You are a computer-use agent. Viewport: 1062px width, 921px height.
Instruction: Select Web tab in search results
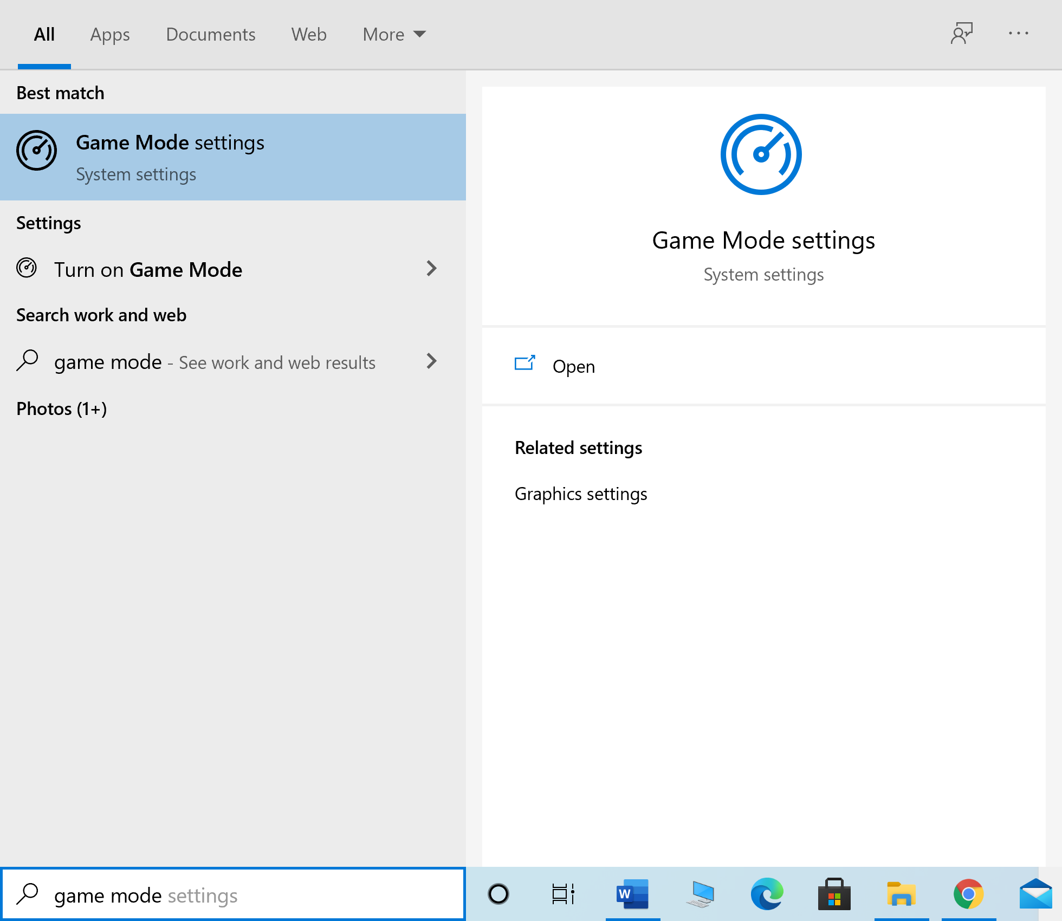pyautogui.click(x=308, y=34)
